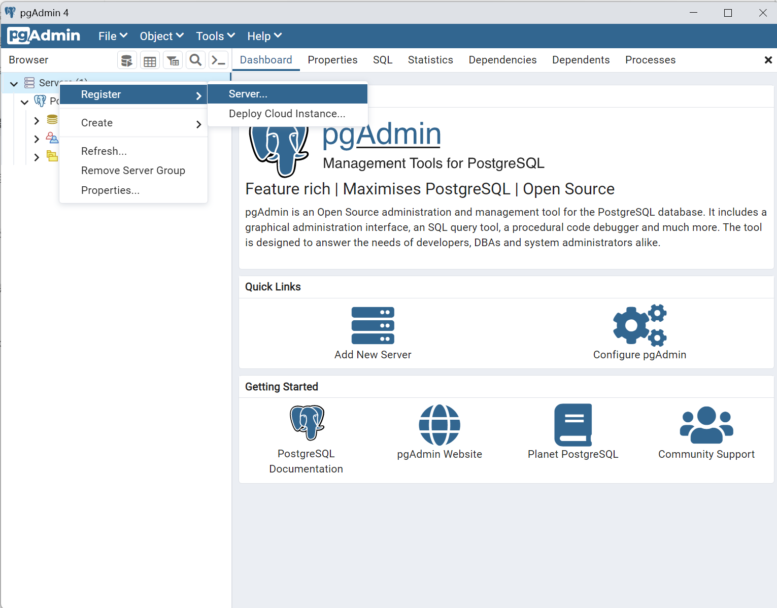Click the Add New Server link text
Image resolution: width=777 pixels, height=608 pixels.
coord(373,355)
